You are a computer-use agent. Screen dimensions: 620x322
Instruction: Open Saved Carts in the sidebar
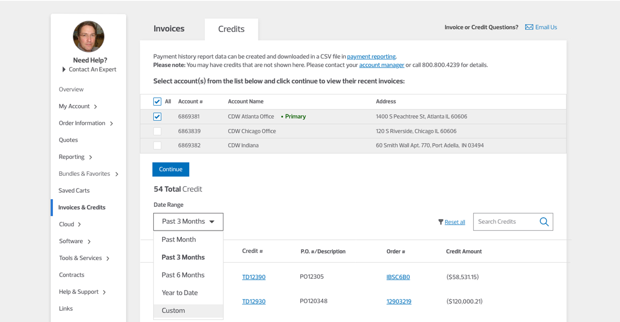tap(74, 191)
